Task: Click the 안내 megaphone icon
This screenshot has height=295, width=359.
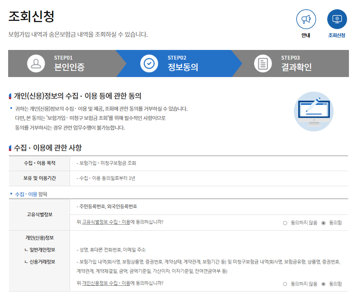Action: (306, 19)
